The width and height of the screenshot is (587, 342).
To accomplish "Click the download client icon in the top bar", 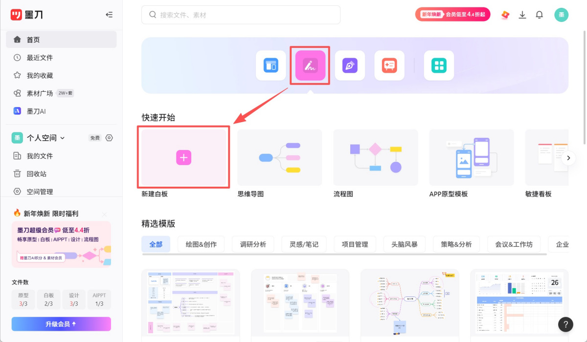I will 522,15.
